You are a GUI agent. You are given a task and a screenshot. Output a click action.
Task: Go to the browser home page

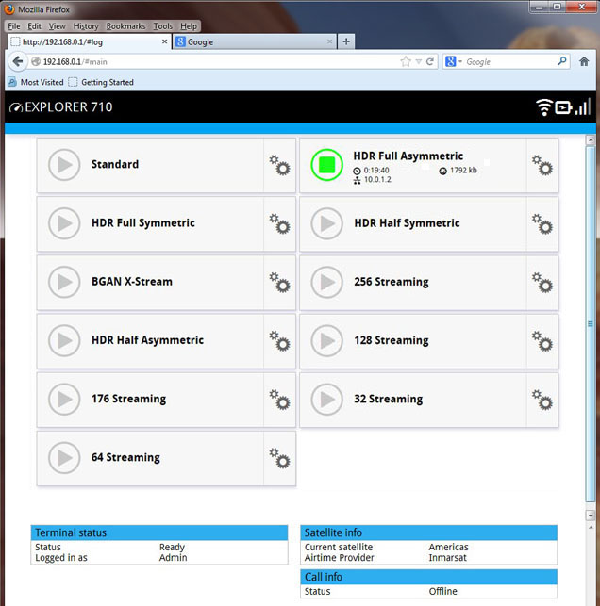(x=584, y=61)
